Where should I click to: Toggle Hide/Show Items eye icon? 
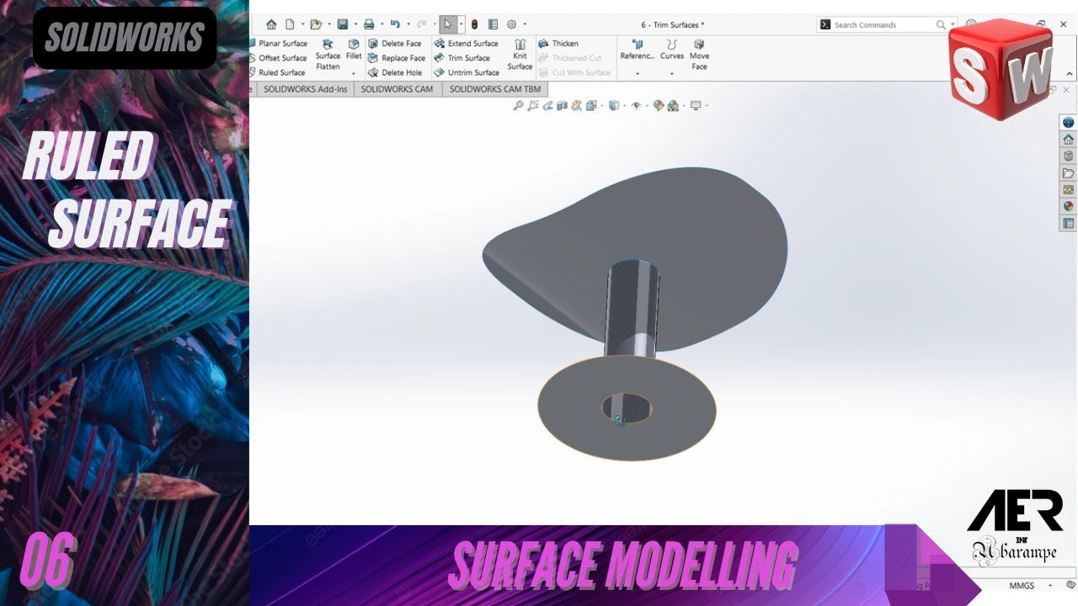(636, 105)
